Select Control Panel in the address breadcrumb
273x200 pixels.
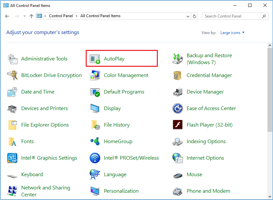pos(60,16)
